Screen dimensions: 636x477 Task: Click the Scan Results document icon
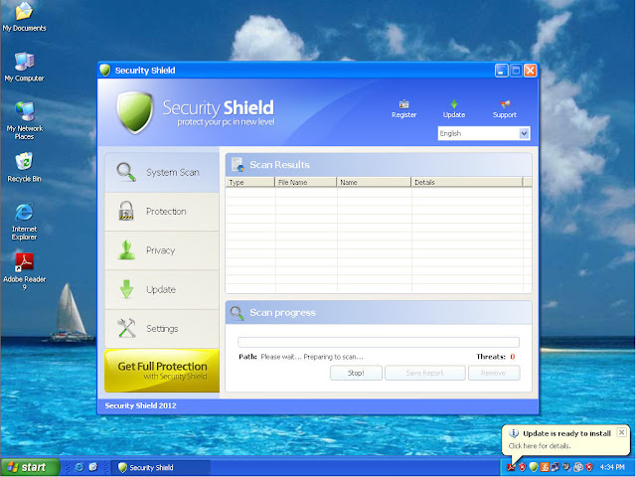click(x=238, y=164)
